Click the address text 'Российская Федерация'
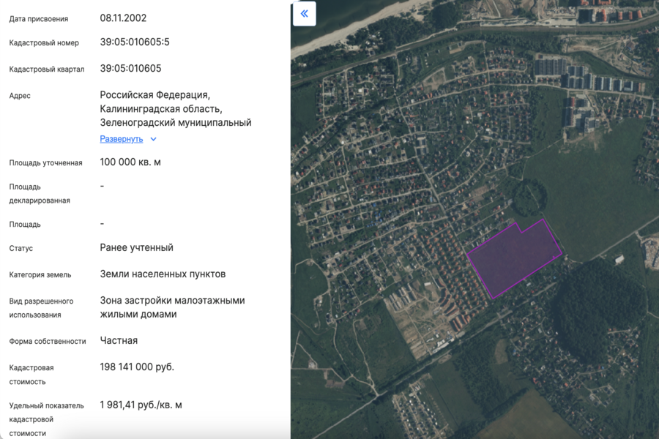Screen dimensions: 659x439 (154, 95)
